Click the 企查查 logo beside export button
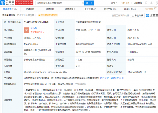Image resolution: width=158 pixels, height=113 pixels. tap(152, 15)
